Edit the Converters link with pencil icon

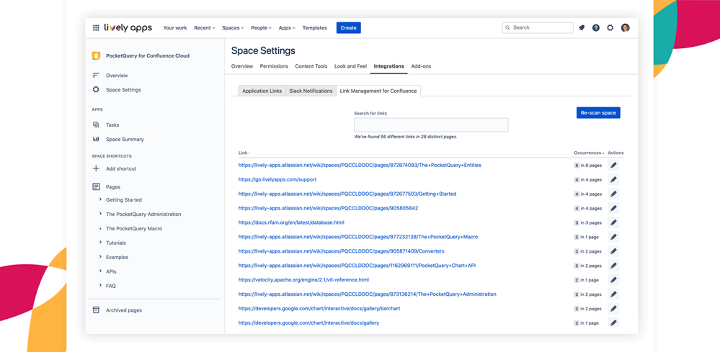pos(613,251)
